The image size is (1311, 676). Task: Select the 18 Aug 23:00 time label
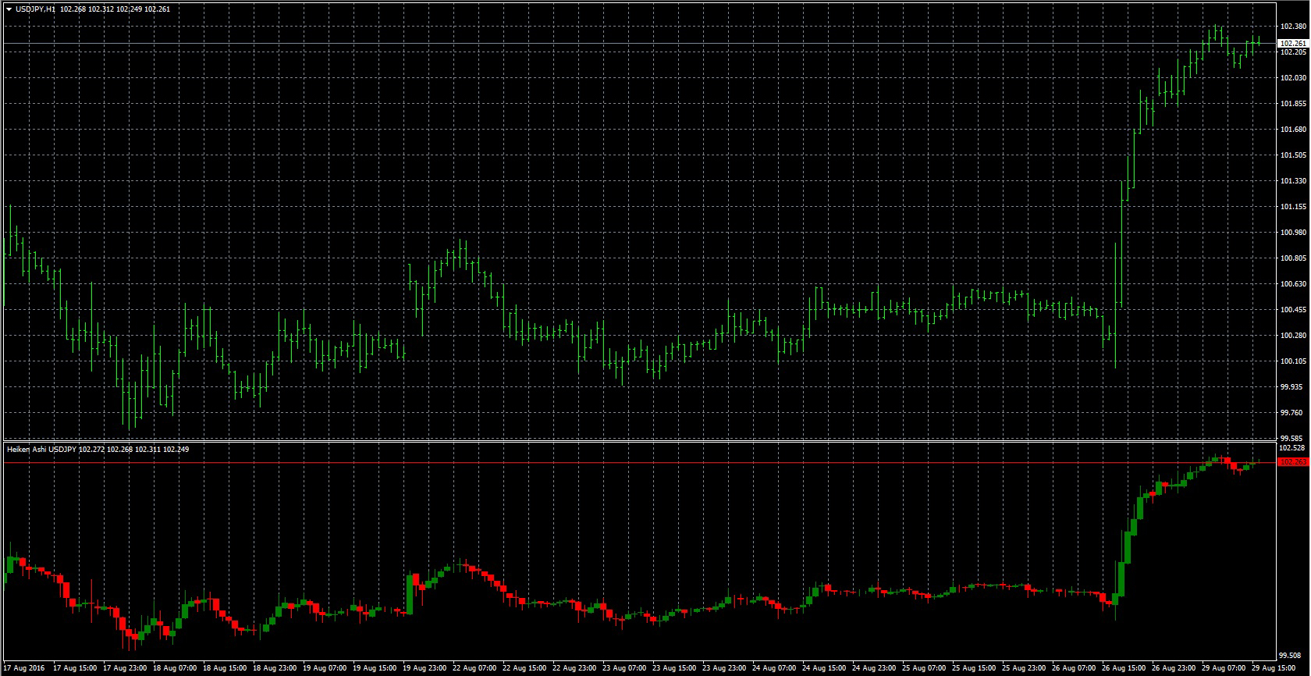(275, 669)
